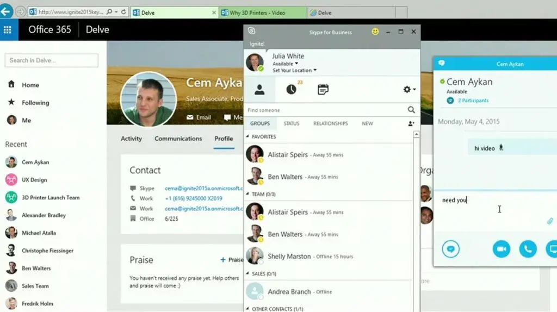Select the STATUS tab in Skype
This screenshot has width=557, height=312.
(292, 123)
